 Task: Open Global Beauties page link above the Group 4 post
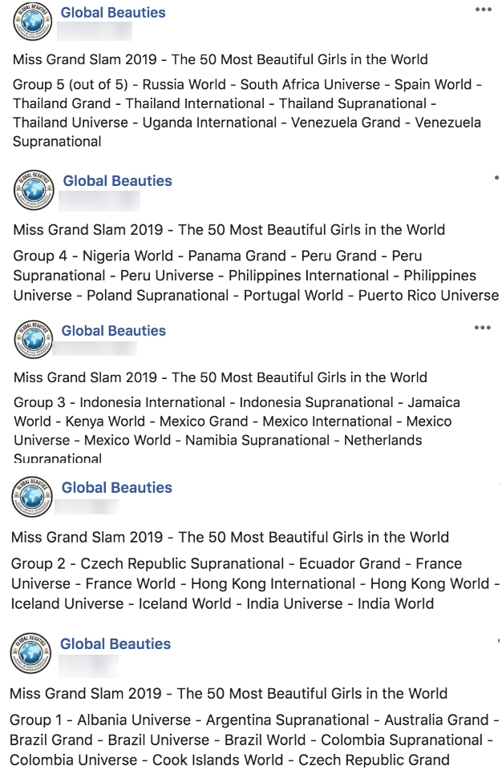(118, 180)
